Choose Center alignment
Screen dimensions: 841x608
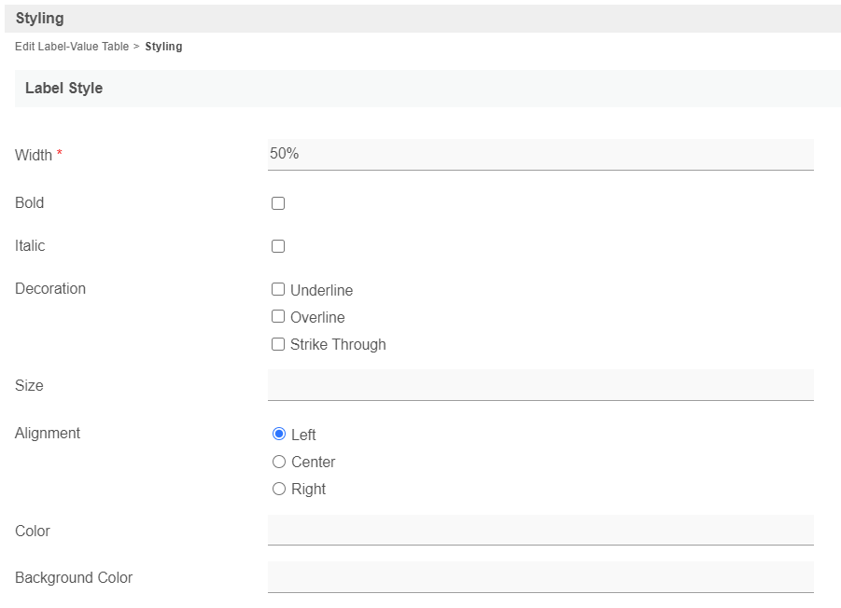pyautogui.click(x=279, y=462)
